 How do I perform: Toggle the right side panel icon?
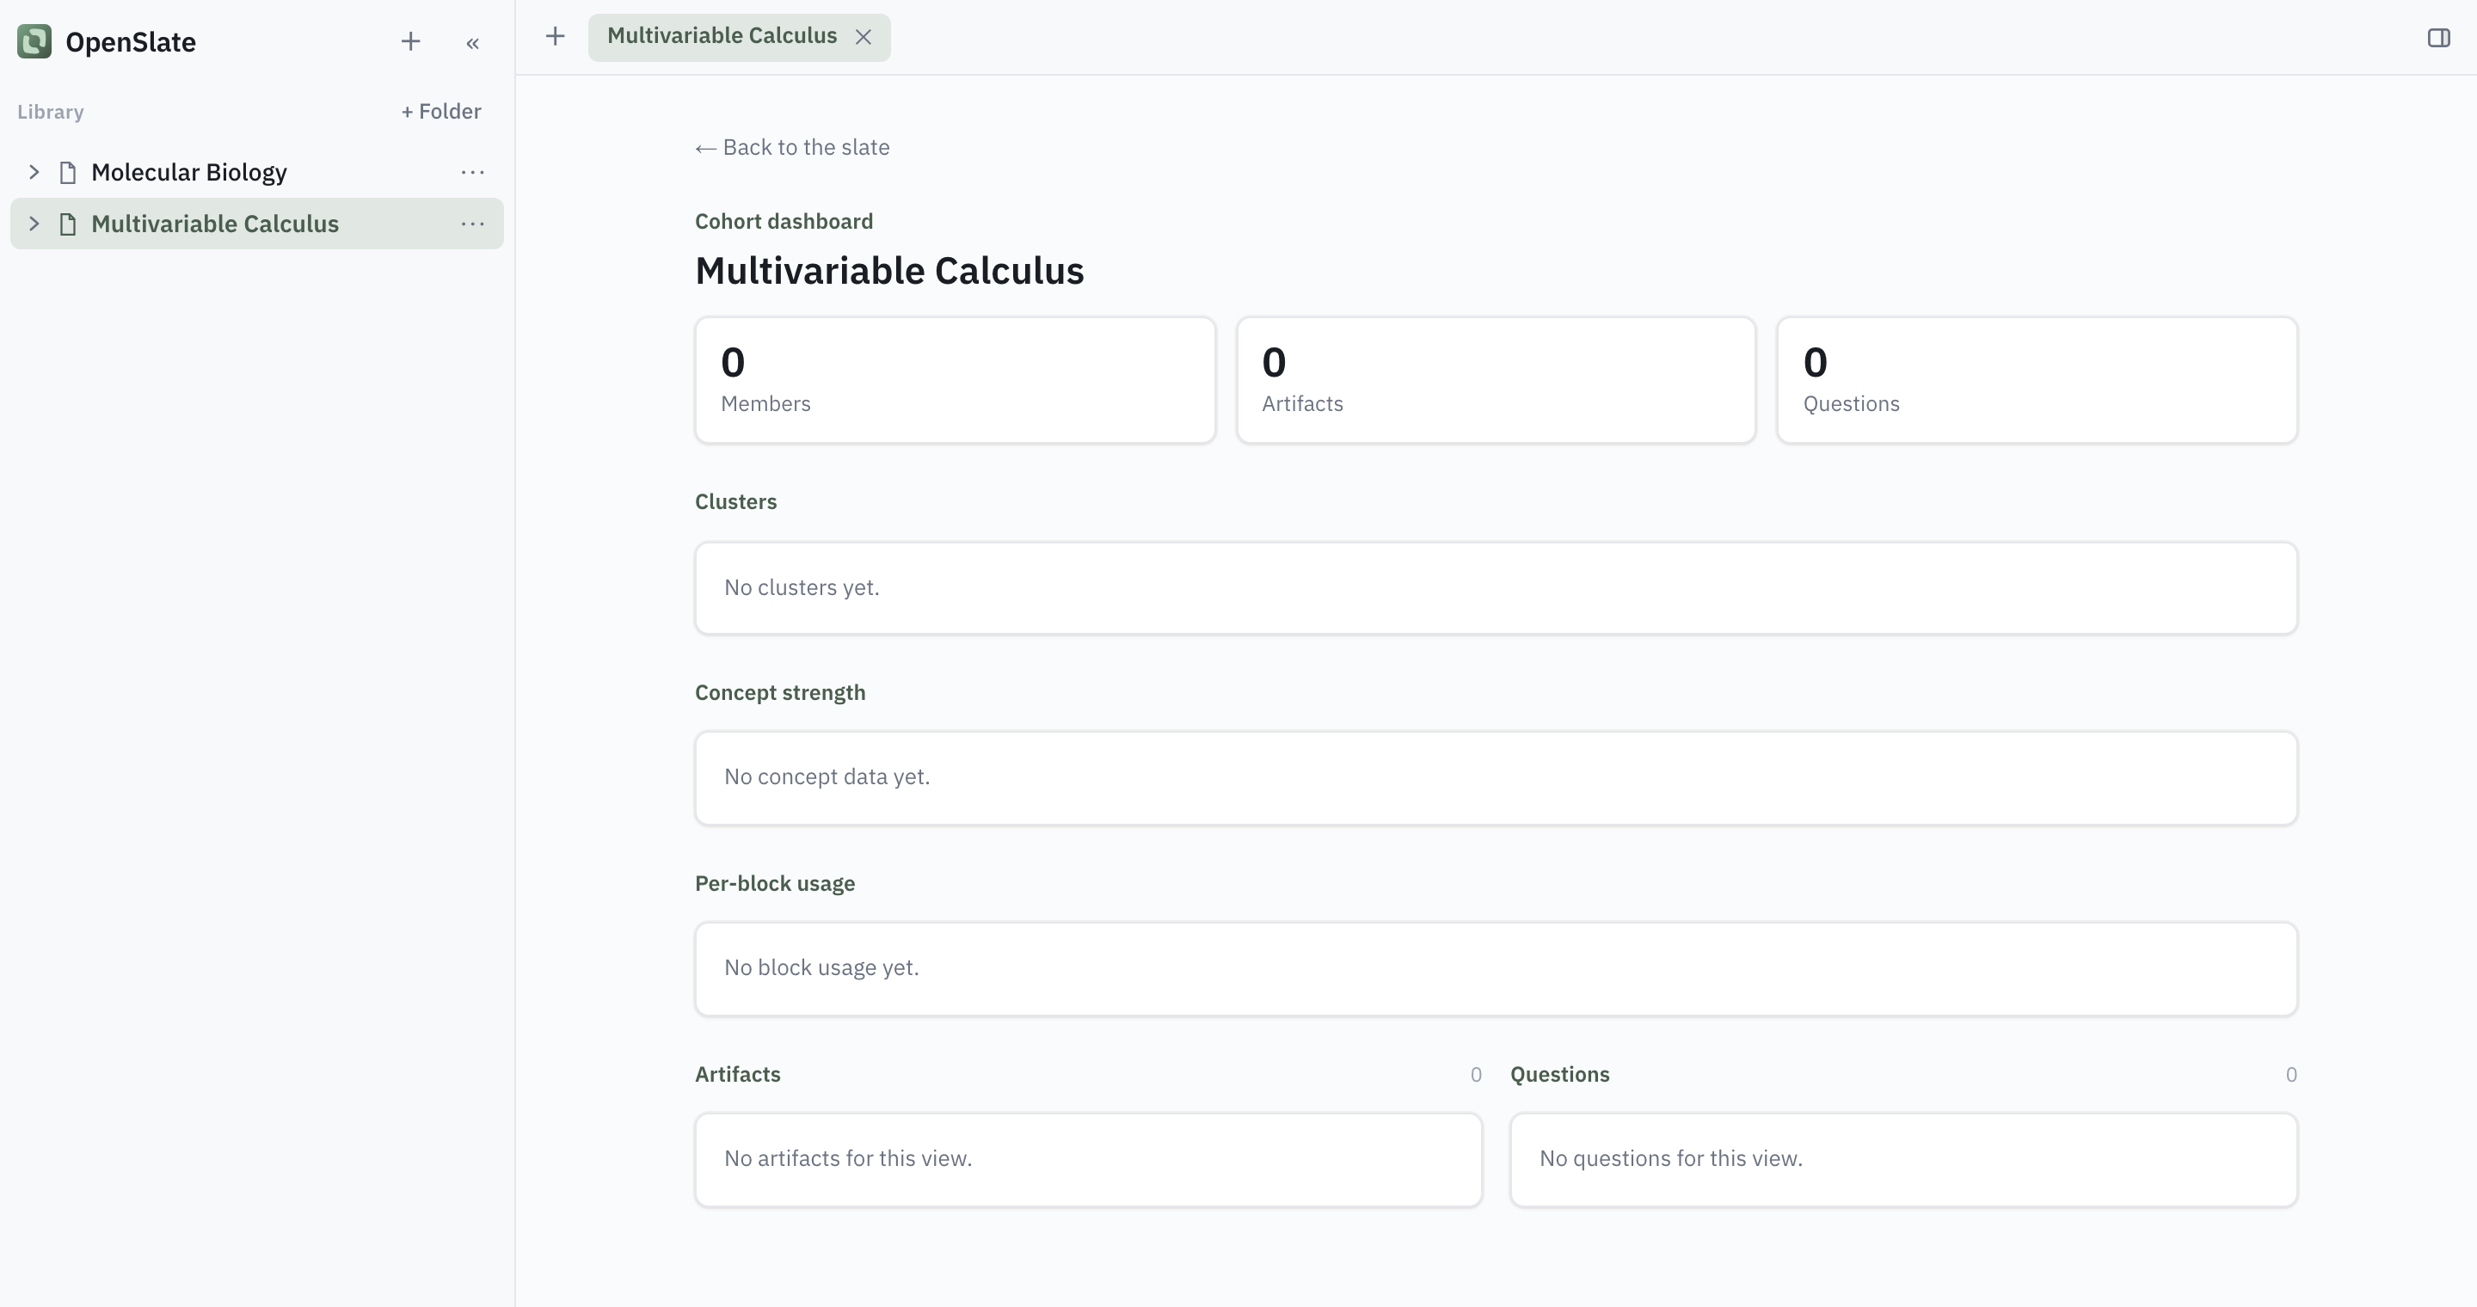2438,38
